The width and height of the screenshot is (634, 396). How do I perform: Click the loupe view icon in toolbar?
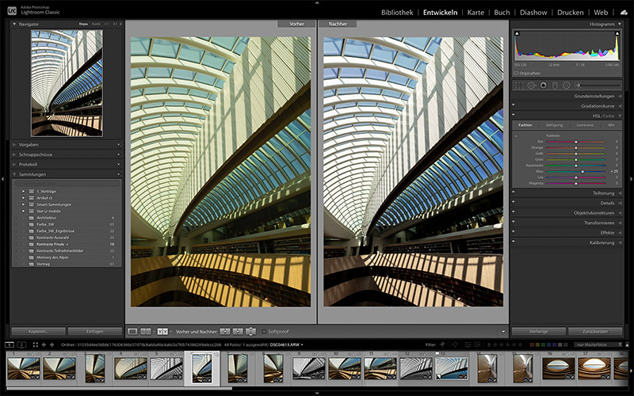point(133,331)
